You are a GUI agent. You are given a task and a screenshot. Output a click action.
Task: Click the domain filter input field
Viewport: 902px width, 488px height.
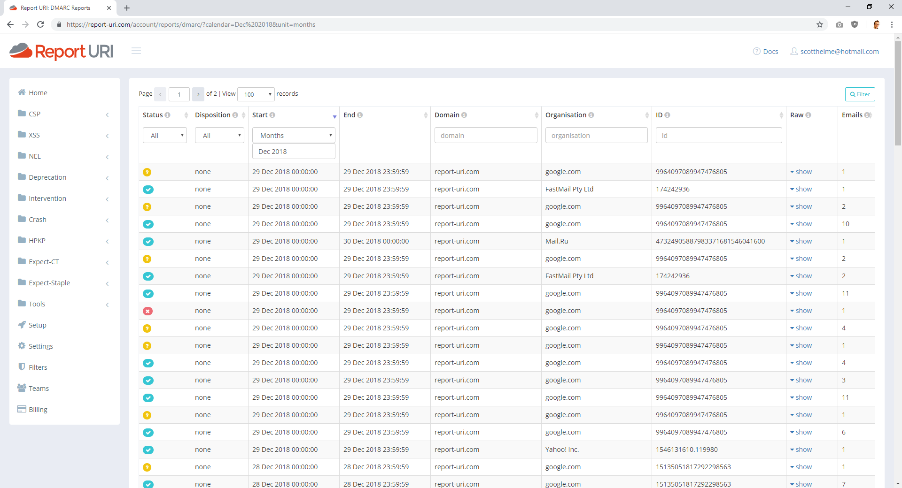pos(486,136)
